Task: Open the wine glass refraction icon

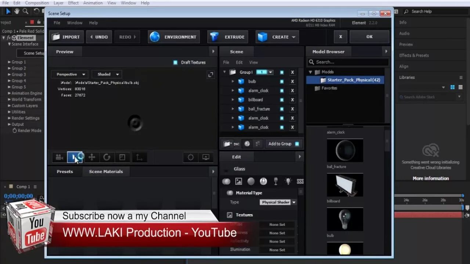Action: 276,181
